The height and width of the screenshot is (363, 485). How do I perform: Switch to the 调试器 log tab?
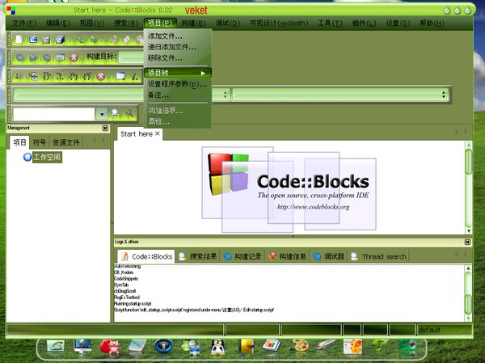click(x=329, y=256)
